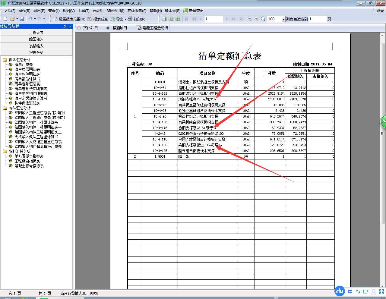The image size is (386, 299).
Task: Click the 表格输入 module button
Action: point(36,46)
